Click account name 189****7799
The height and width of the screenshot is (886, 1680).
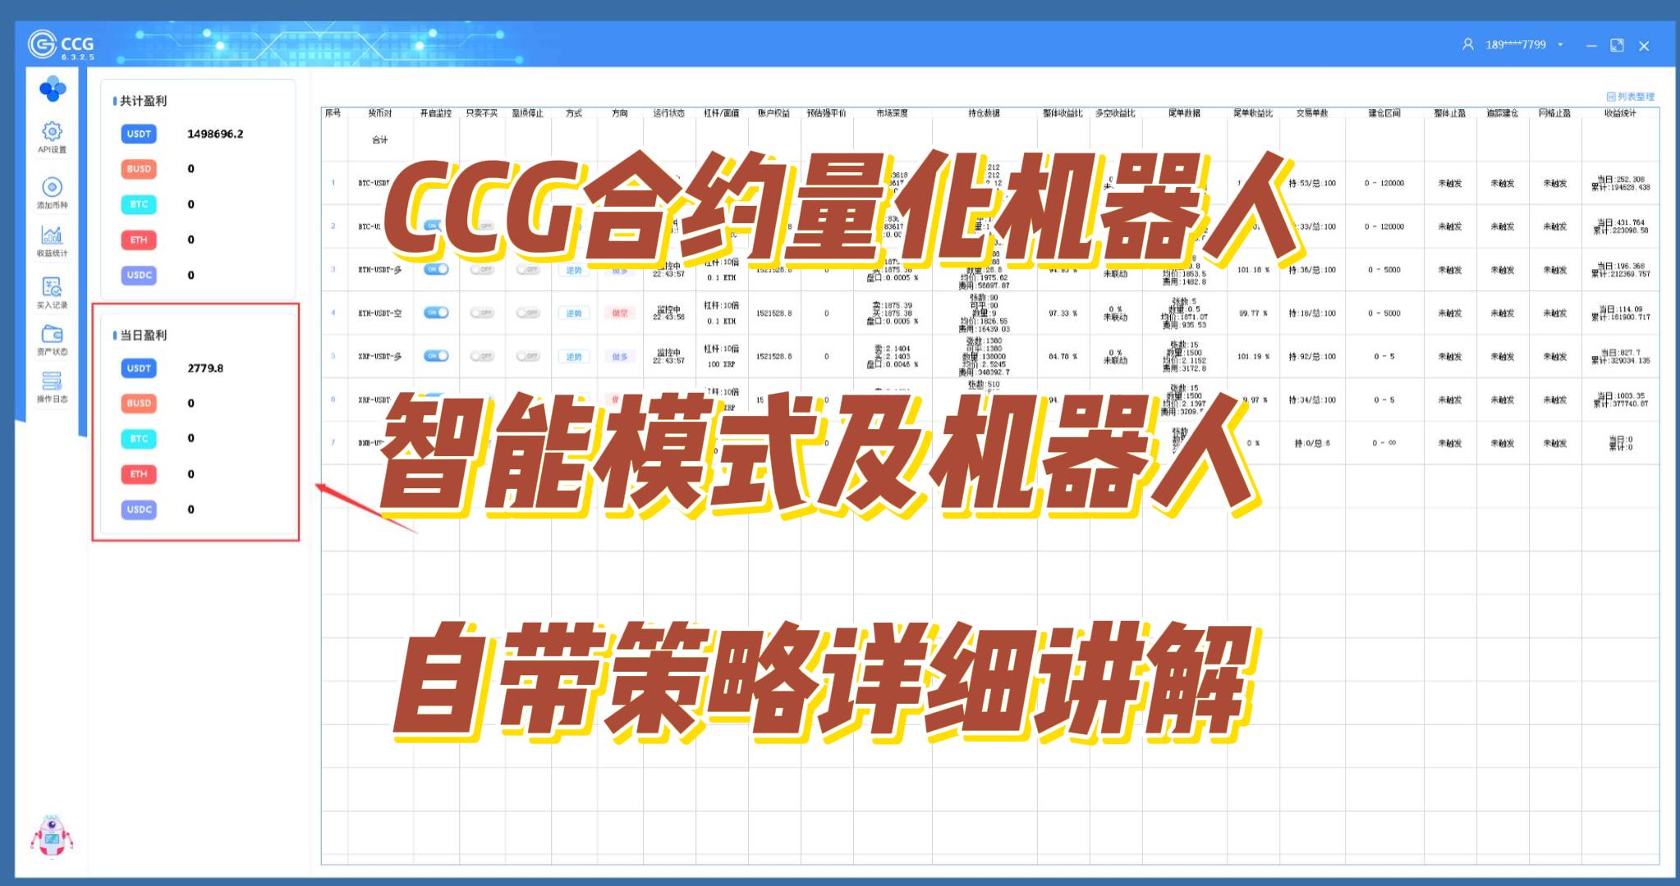click(x=1515, y=45)
